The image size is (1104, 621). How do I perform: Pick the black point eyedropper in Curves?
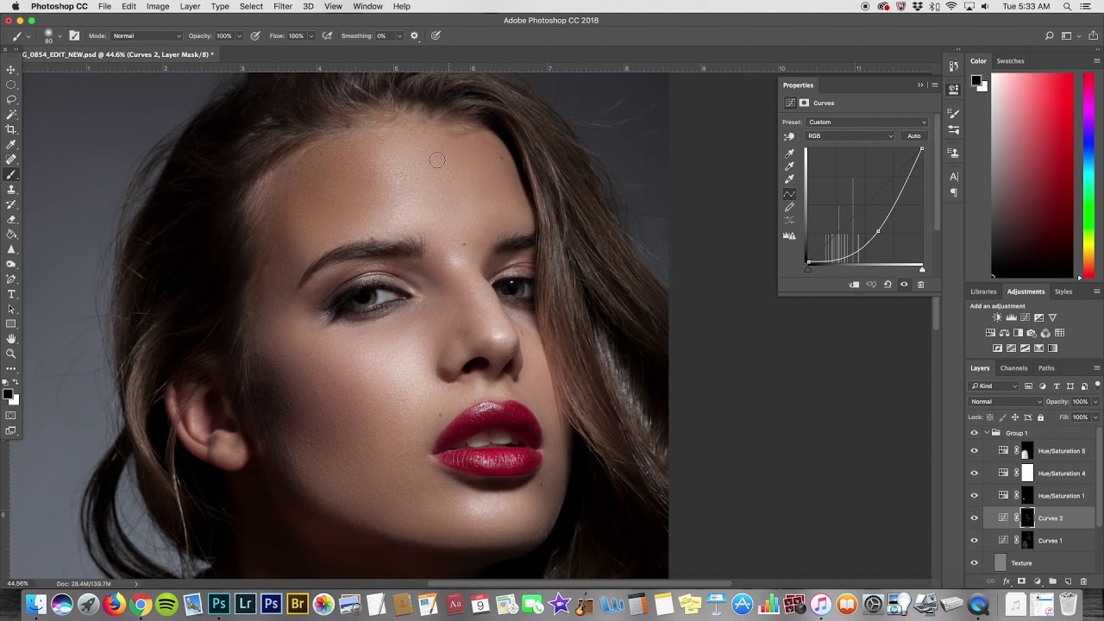pos(789,154)
